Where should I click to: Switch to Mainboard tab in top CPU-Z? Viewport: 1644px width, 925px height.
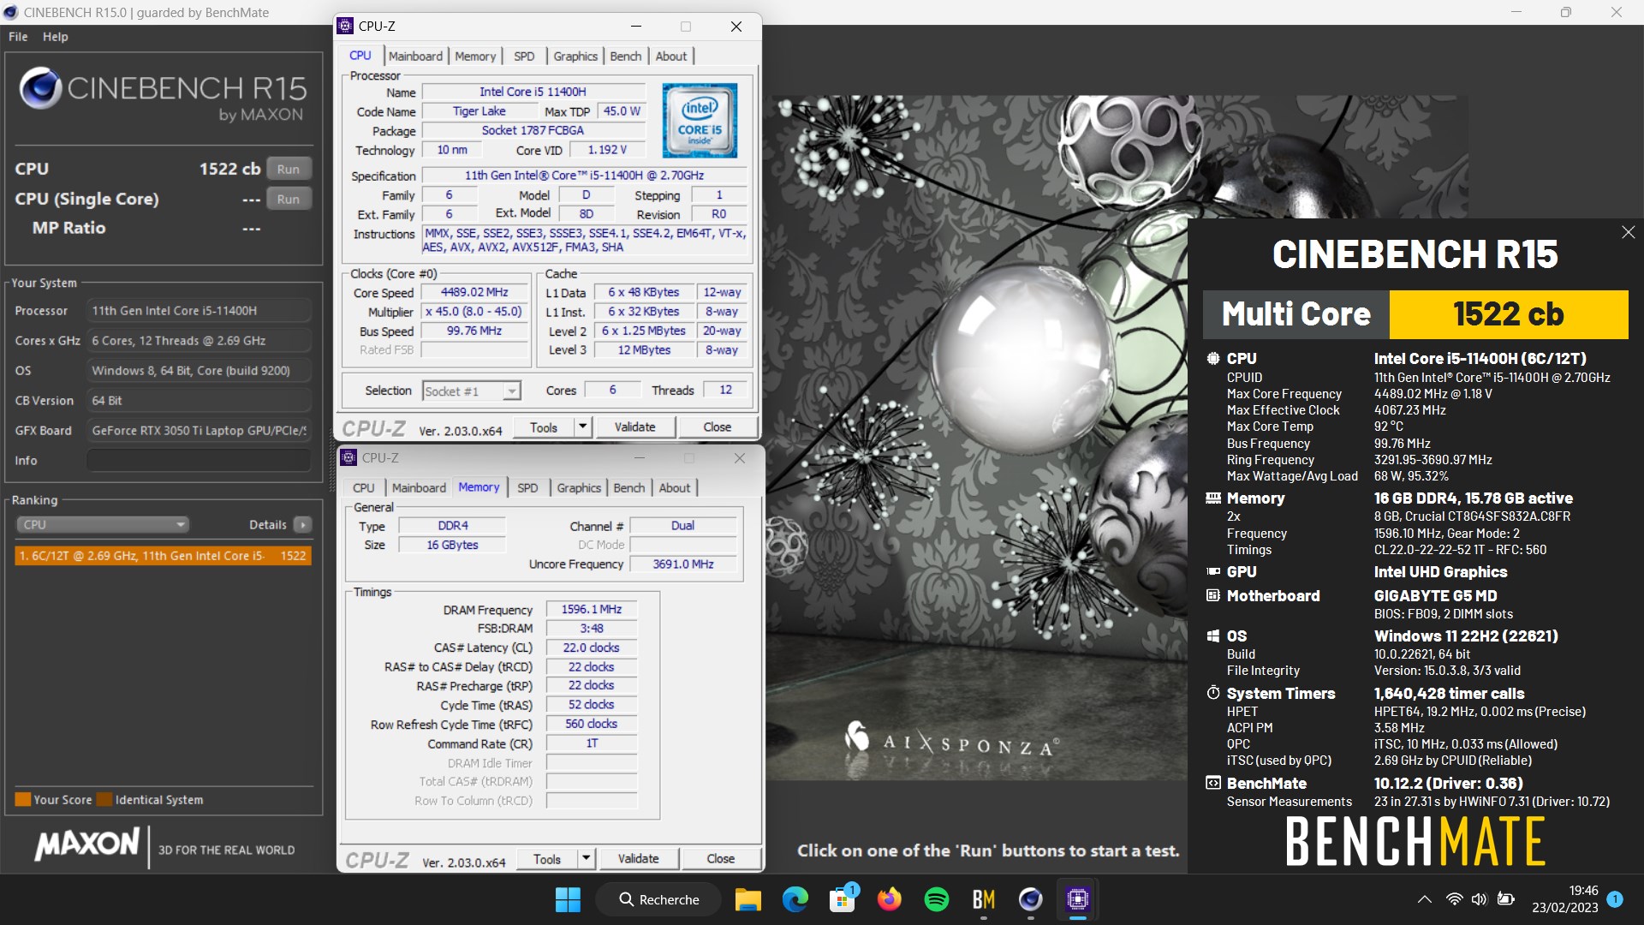coord(415,56)
